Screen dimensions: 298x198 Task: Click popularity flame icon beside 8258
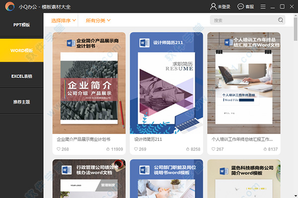(188, 149)
